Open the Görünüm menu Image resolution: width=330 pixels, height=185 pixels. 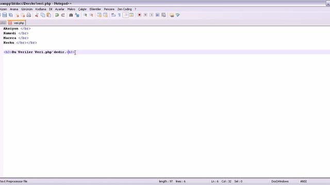point(27,9)
